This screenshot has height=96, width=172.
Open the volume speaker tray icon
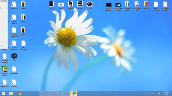pyautogui.click(x=159, y=94)
